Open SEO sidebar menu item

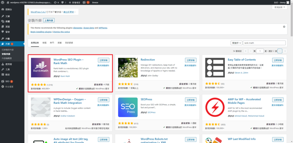click(x=12, y=82)
